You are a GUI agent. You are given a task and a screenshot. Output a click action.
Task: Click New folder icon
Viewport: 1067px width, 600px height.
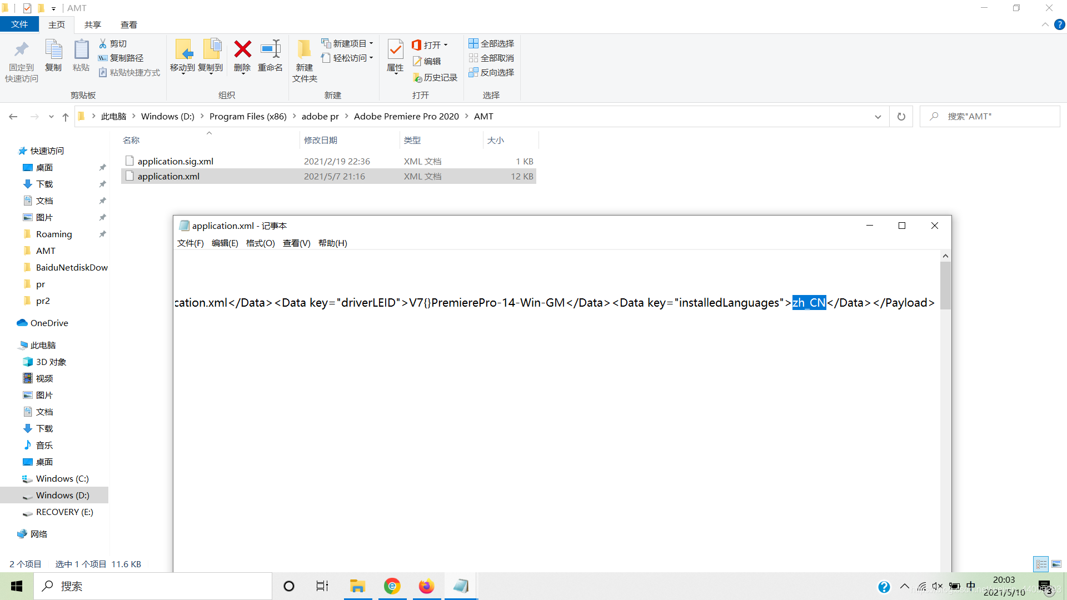[x=305, y=50]
